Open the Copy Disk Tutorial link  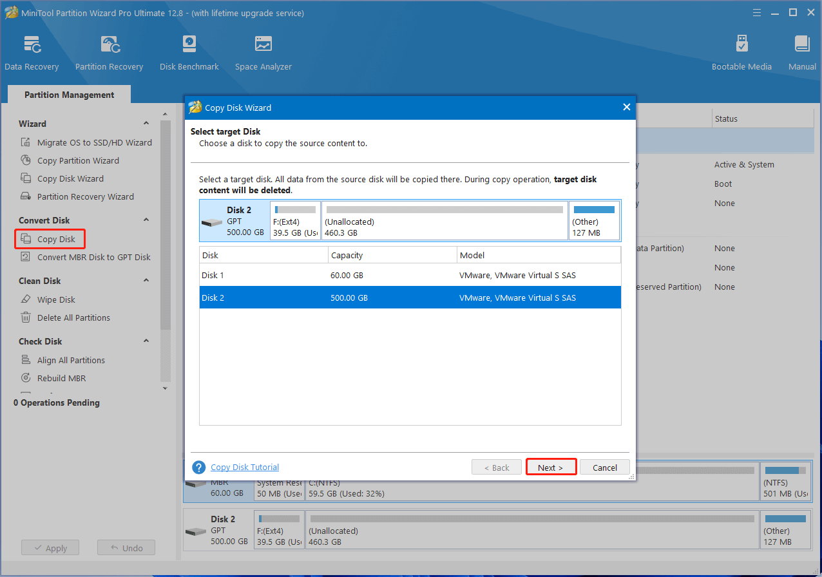(245, 468)
